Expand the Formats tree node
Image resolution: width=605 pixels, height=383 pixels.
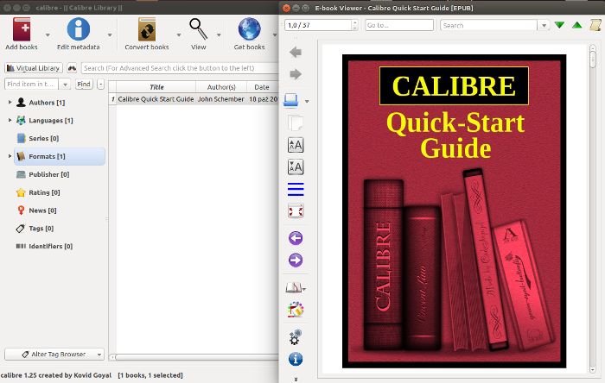10,156
